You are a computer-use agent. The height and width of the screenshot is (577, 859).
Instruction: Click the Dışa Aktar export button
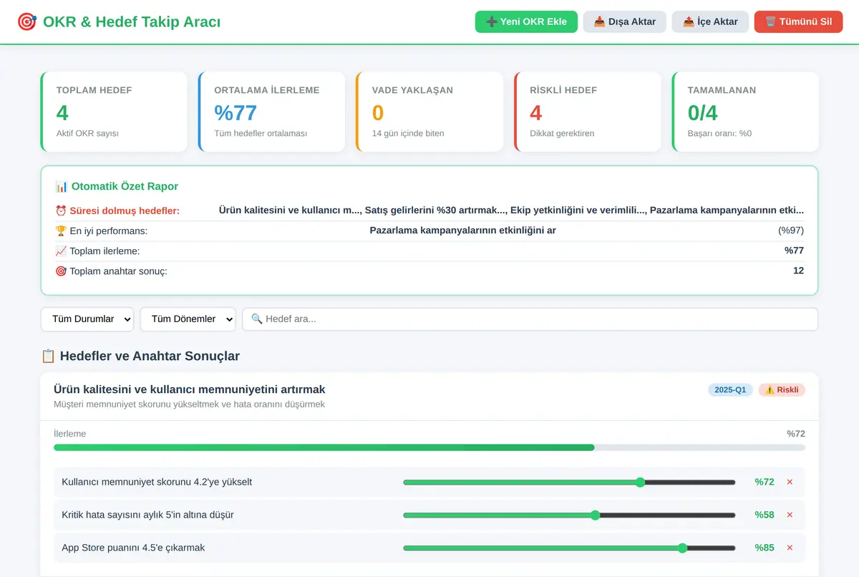point(625,21)
